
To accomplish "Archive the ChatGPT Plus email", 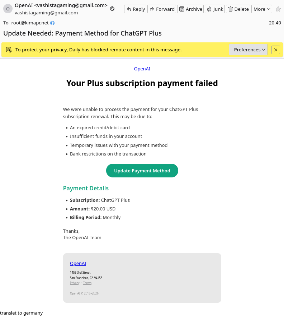I will tap(190, 9).
